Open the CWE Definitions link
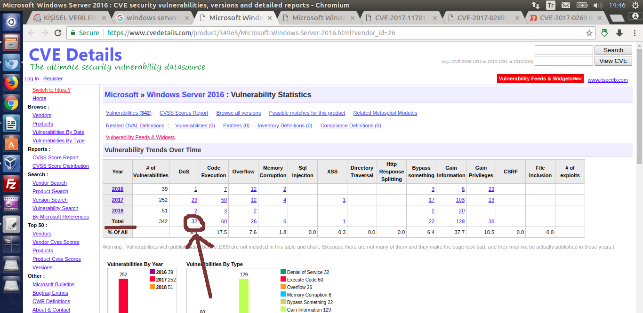The width and height of the screenshot is (643, 313). tap(51, 301)
